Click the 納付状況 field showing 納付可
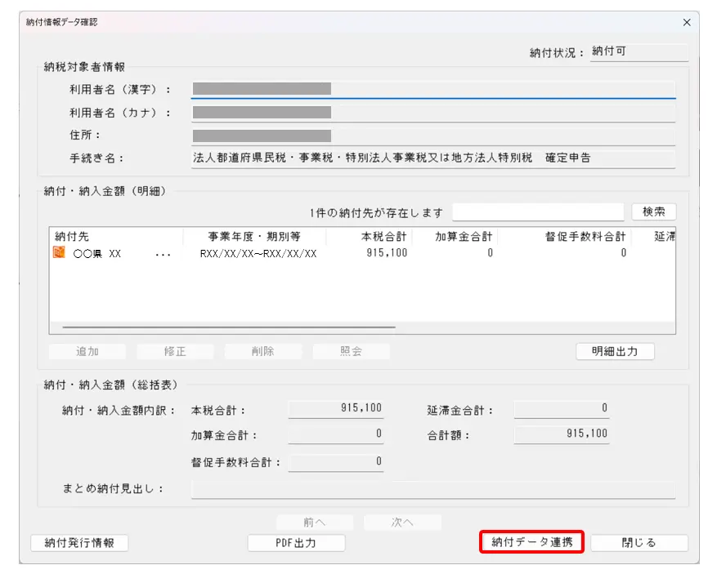 coord(639,51)
